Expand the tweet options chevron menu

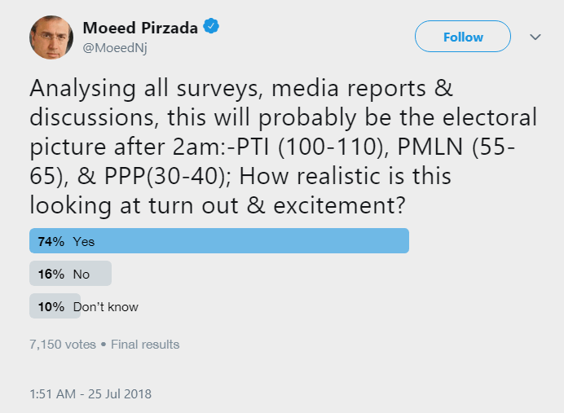pyautogui.click(x=535, y=37)
